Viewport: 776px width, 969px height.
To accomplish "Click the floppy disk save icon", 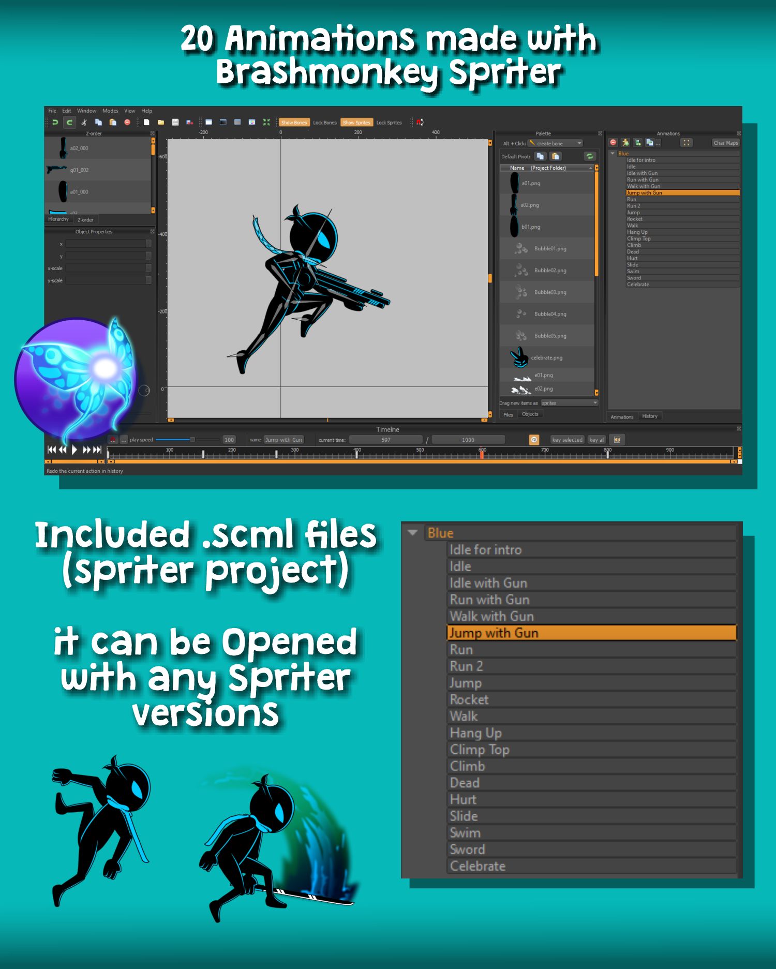I will tap(175, 123).
